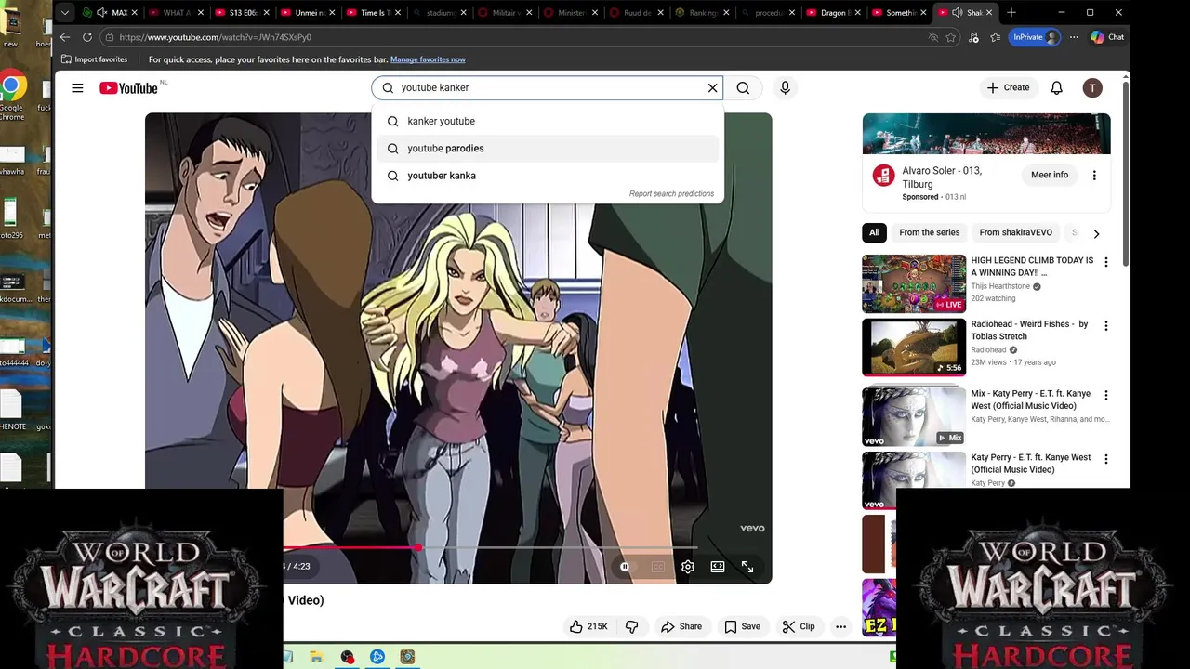Submit search with the magnifier button
This screenshot has width=1190, height=669.
tap(743, 88)
